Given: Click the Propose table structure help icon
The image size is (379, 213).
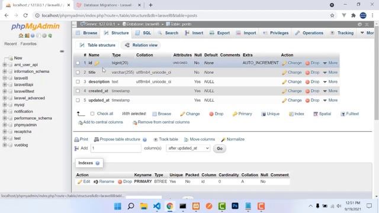Looking at the screenshot, I should click(144, 140).
